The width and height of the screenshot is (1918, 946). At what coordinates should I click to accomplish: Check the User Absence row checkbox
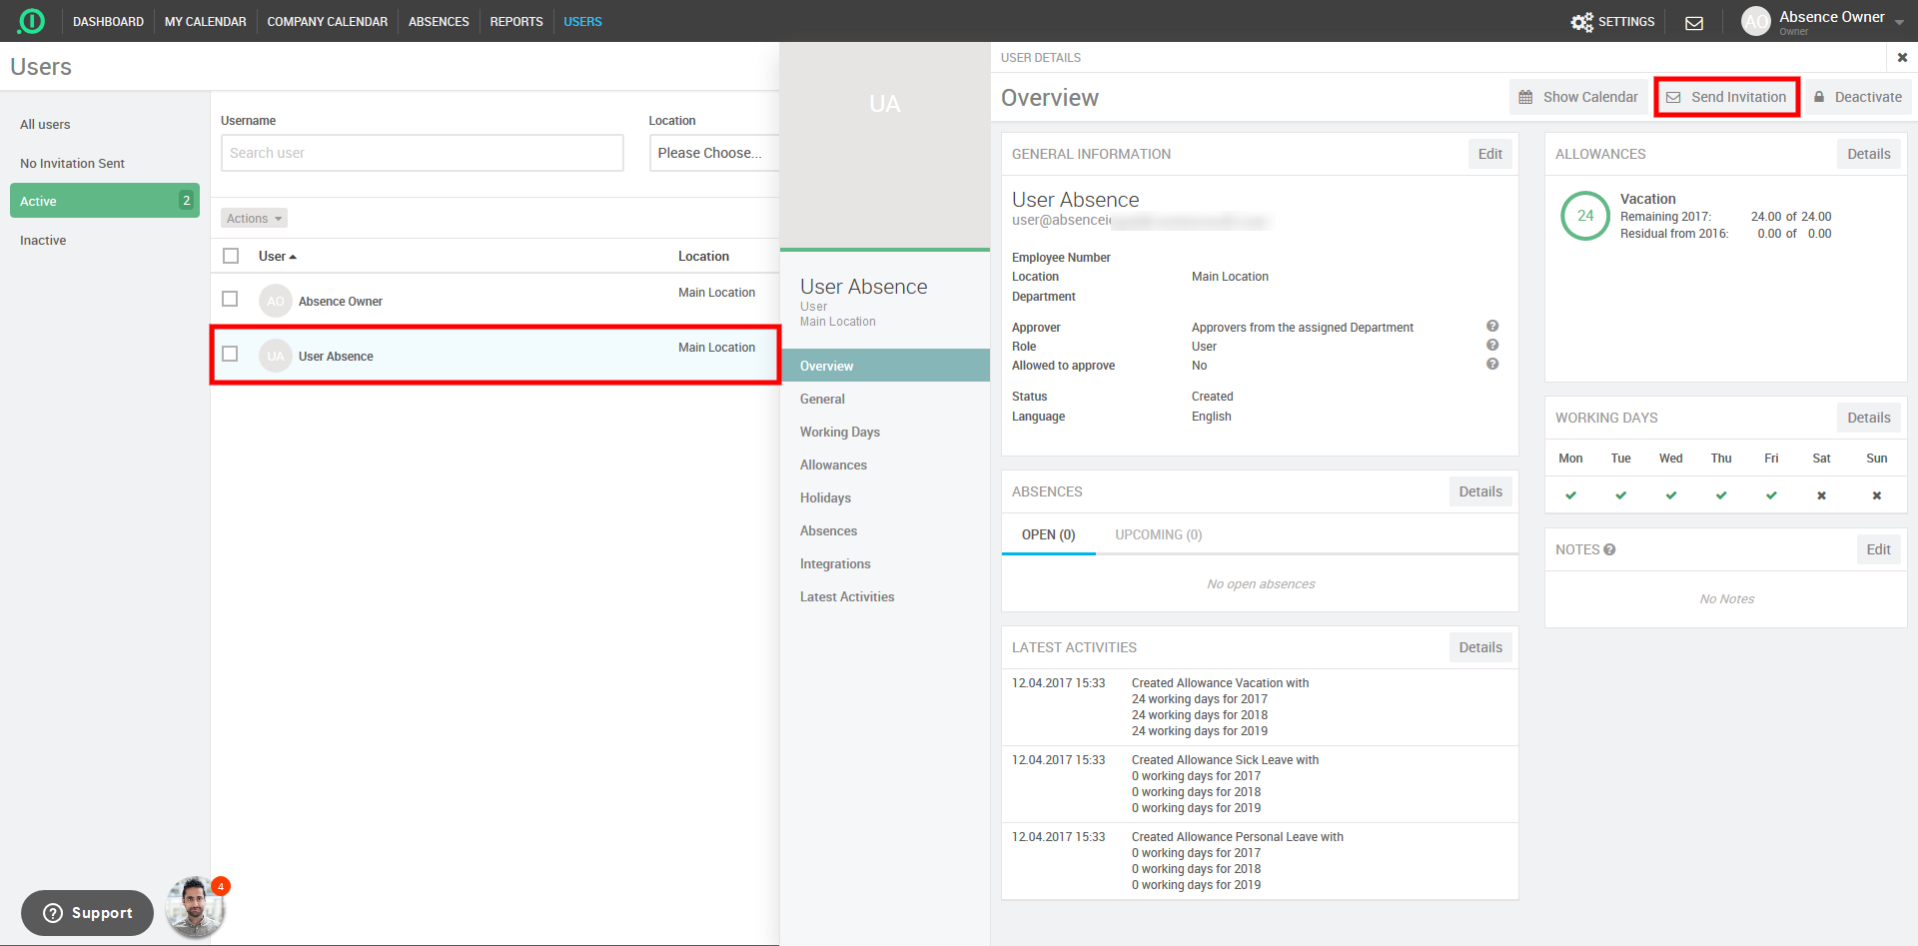[x=230, y=354]
